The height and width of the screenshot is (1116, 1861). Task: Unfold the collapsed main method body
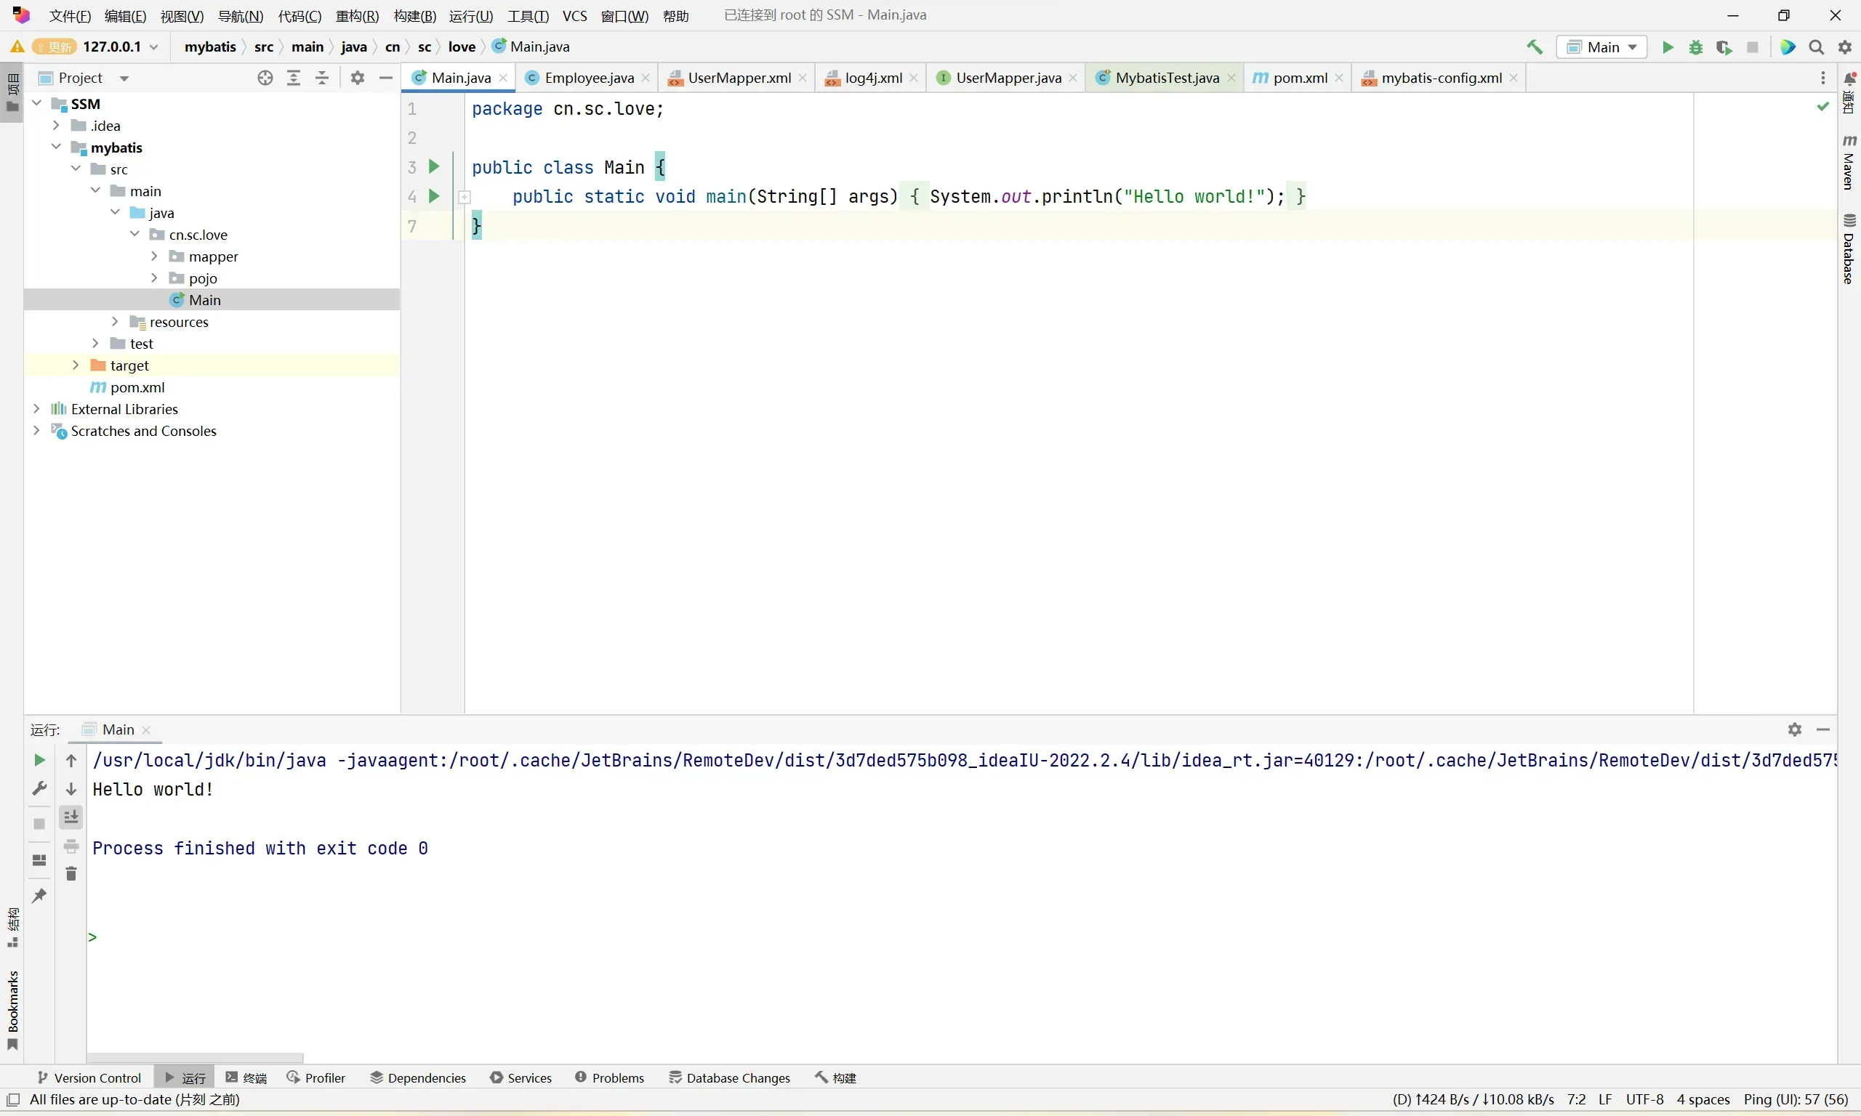pyautogui.click(x=465, y=197)
